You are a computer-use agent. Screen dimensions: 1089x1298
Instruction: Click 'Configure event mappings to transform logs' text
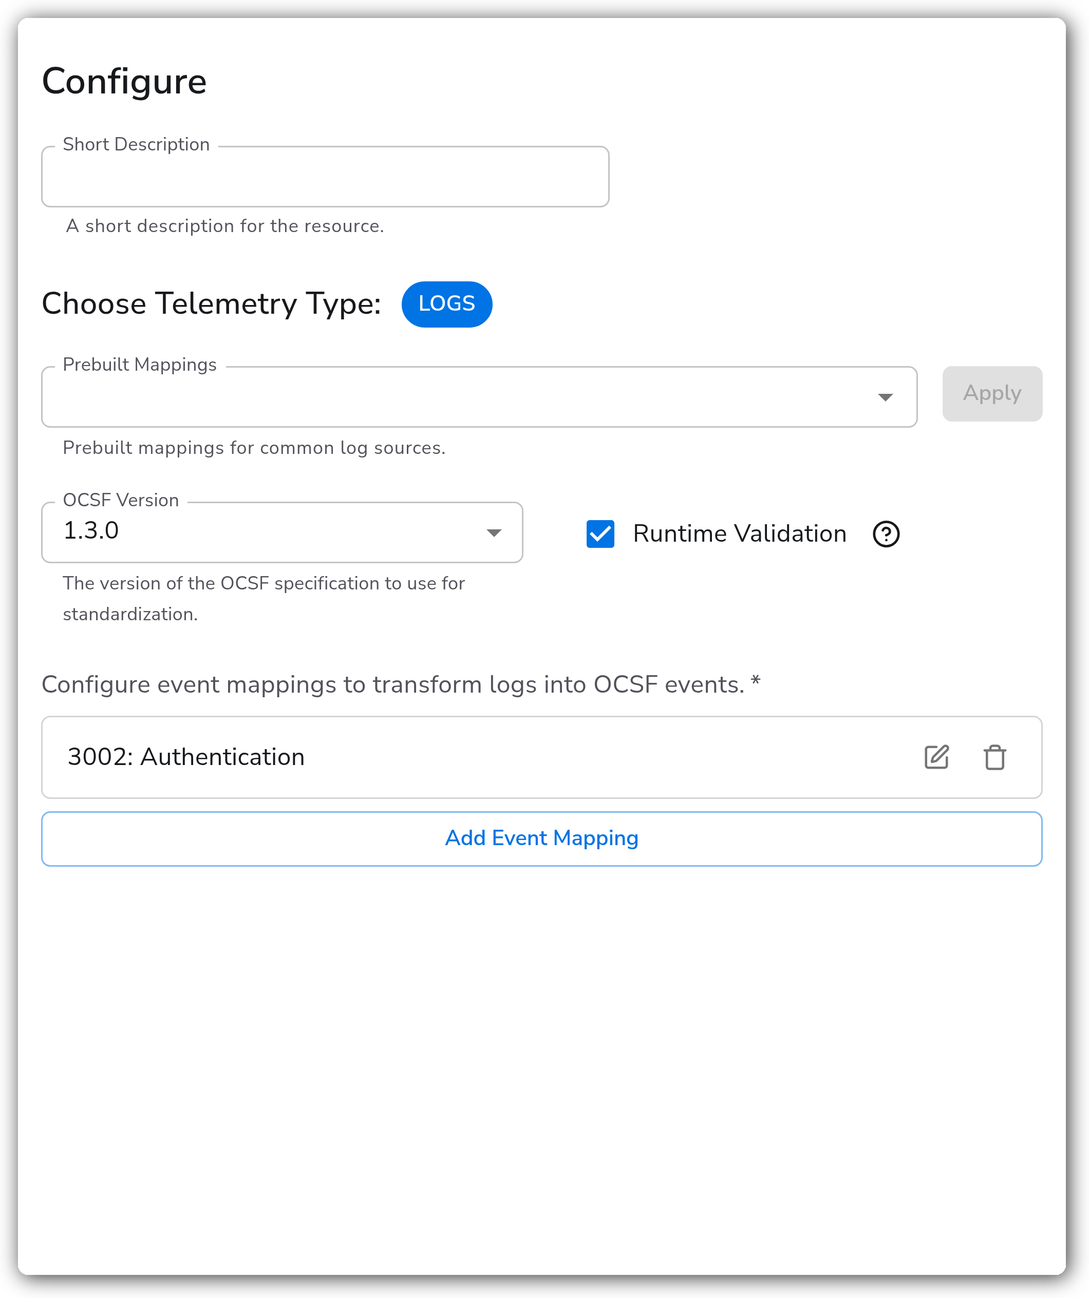(x=401, y=685)
